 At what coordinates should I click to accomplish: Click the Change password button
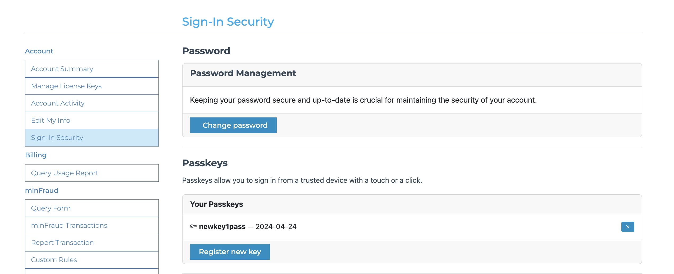(233, 125)
